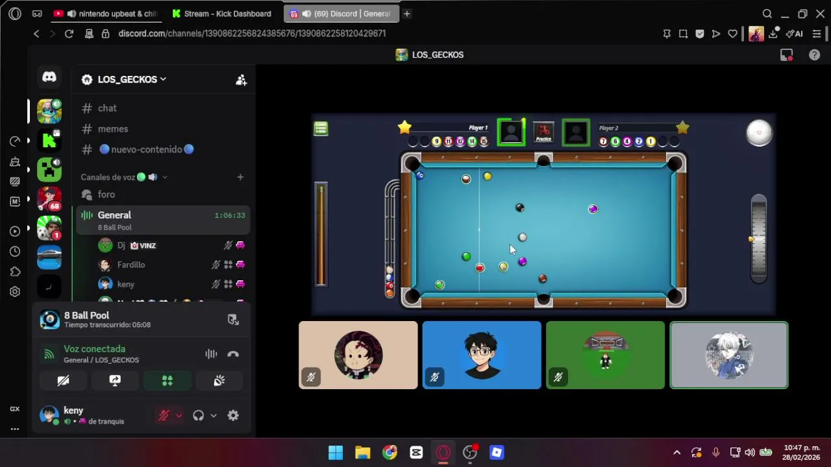Open Opera sidebar player icon
The height and width of the screenshot is (467, 831).
point(15,232)
